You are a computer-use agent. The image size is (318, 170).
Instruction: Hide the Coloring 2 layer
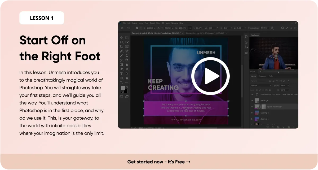252,113
